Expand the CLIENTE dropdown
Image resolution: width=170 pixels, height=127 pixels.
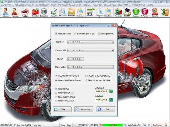coord(112,42)
